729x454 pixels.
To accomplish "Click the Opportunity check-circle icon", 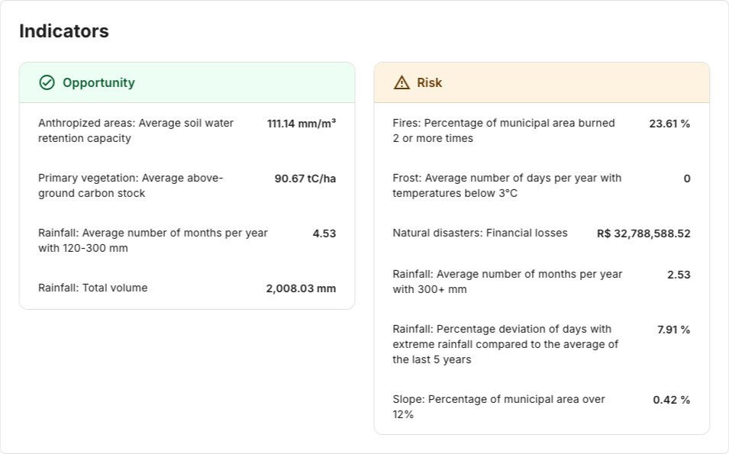I will coord(47,82).
